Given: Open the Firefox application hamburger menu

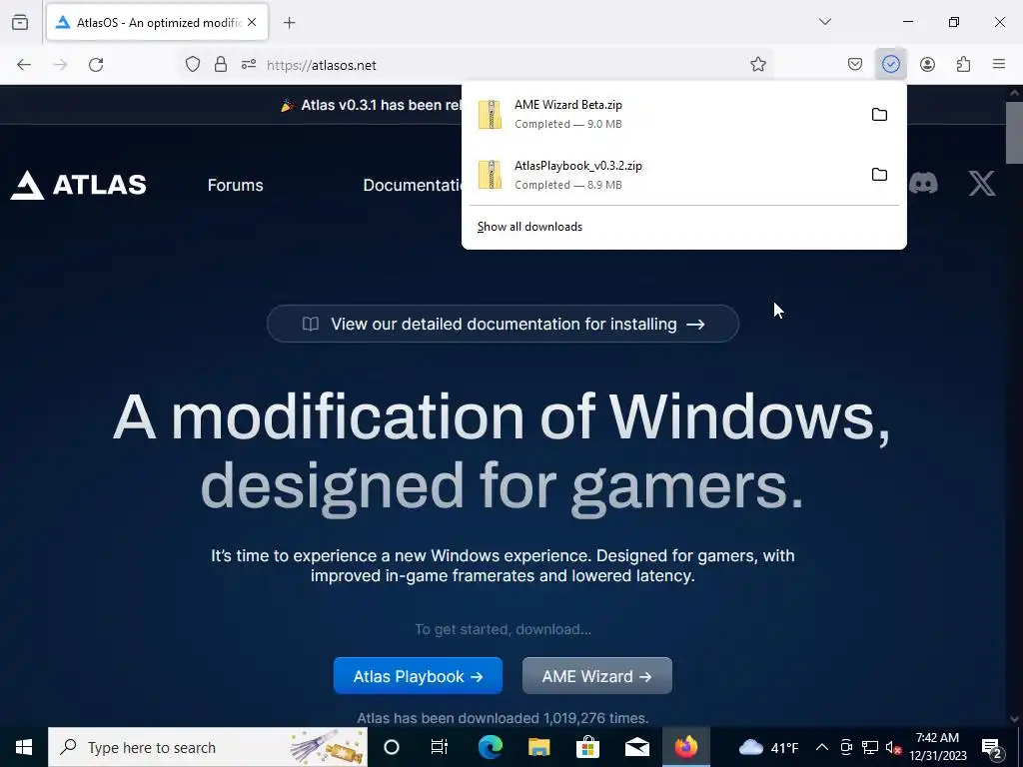Looking at the screenshot, I should (998, 65).
